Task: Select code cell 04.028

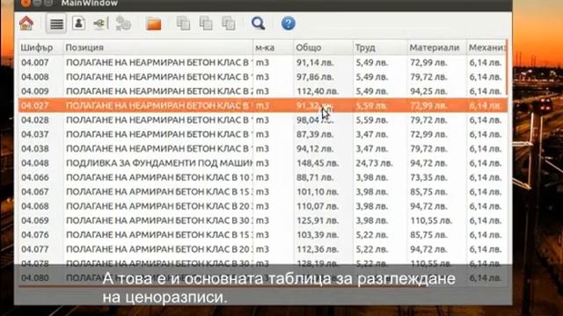Action: click(x=35, y=119)
